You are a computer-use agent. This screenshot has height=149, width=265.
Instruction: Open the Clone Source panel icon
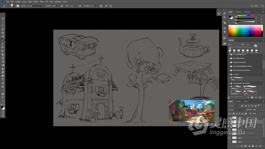(224, 23)
